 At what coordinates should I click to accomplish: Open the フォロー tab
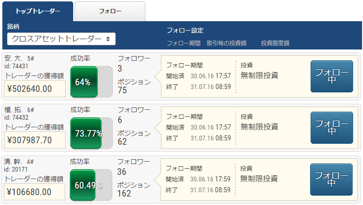point(110,11)
